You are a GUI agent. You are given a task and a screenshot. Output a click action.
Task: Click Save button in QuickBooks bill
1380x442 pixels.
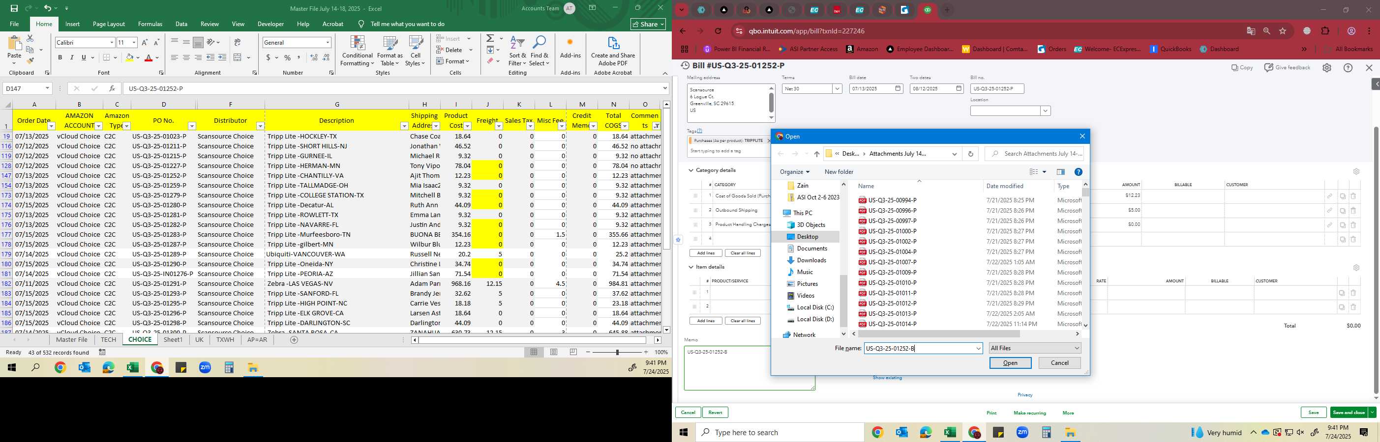point(1313,413)
